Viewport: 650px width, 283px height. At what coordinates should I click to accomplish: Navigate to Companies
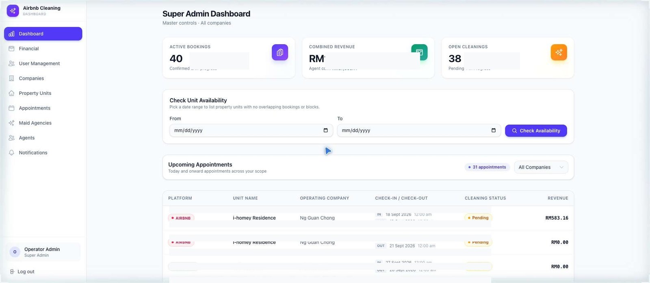pyautogui.click(x=43, y=78)
